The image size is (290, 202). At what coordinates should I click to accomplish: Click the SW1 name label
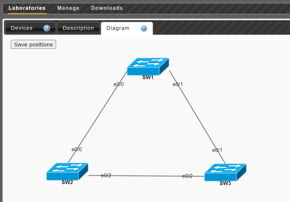(x=148, y=77)
